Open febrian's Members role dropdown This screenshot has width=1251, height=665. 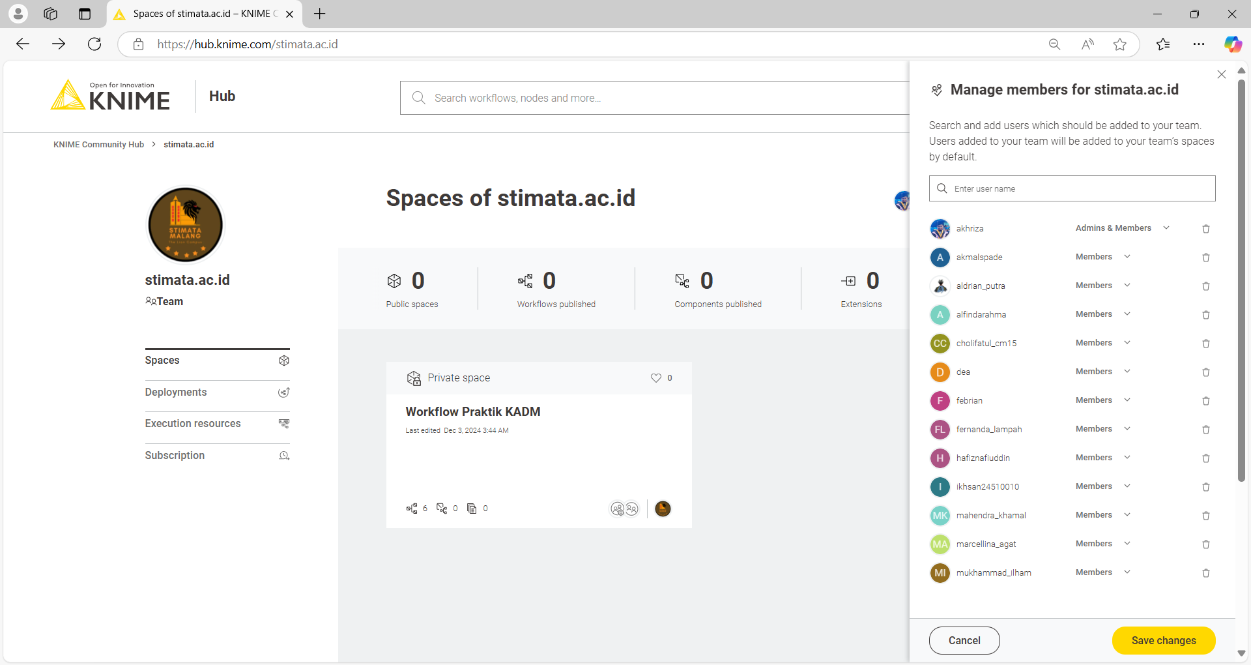1103,400
